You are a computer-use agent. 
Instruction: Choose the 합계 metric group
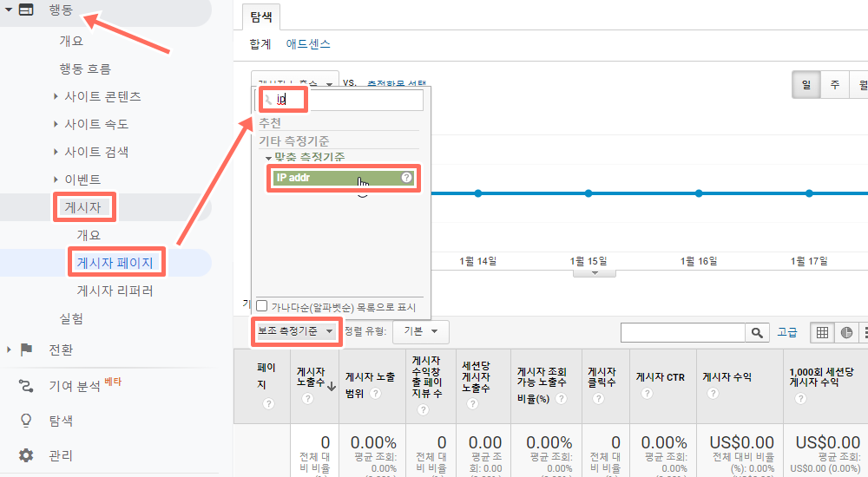(260, 44)
